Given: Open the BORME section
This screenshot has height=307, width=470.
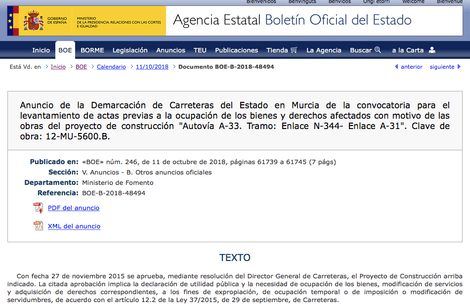Looking at the screenshot, I should tap(92, 50).
